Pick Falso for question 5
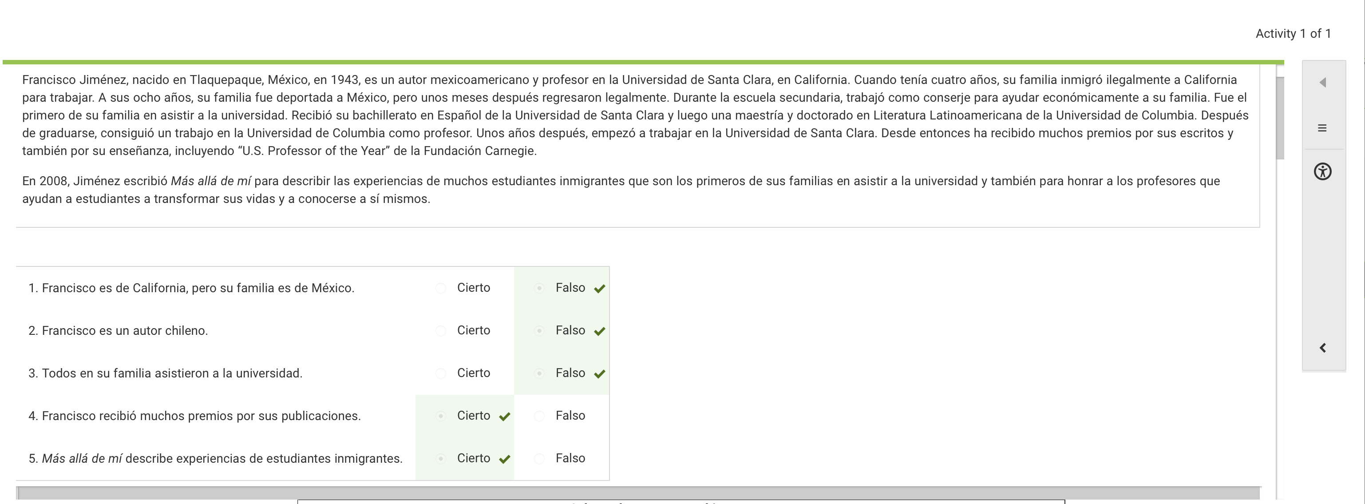Image resolution: width=1365 pixels, height=504 pixels. coord(539,458)
